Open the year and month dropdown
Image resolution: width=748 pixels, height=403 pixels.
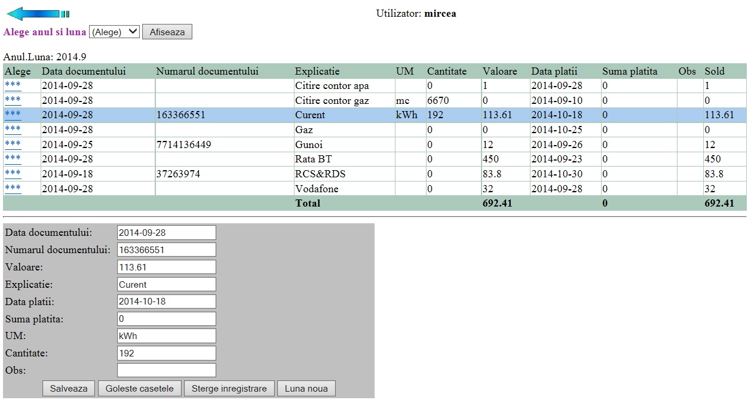(x=114, y=32)
